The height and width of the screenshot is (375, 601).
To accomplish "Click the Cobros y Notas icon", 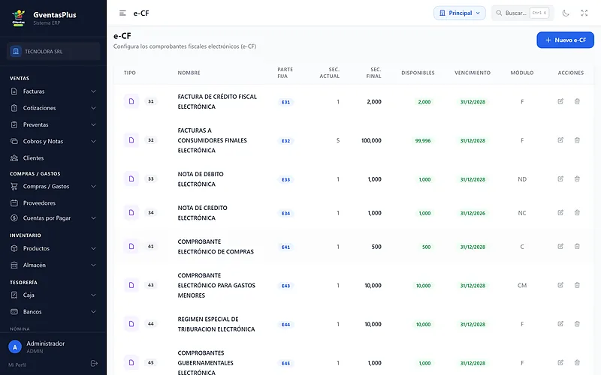I will click(14, 141).
